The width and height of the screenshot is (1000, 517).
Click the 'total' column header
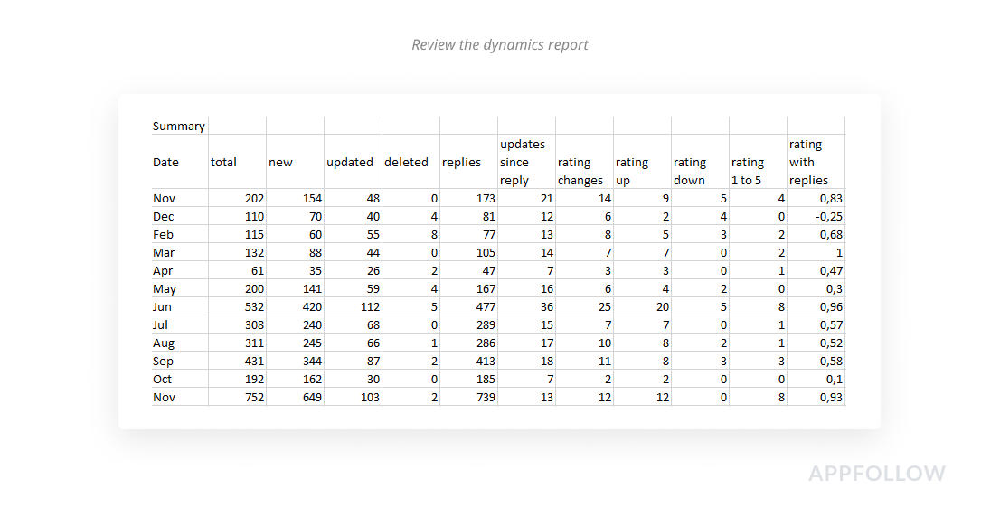click(x=237, y=161)
